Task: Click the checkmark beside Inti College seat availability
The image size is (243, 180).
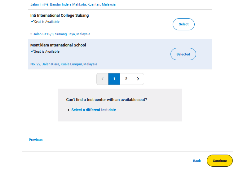Action: [32, 21]
